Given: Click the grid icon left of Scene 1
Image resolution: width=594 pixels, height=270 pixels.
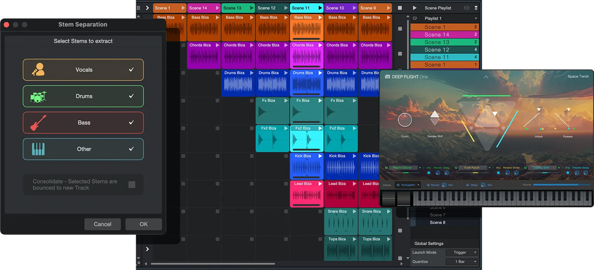Looking at the screenshot, I should click(x=138, y=8).
